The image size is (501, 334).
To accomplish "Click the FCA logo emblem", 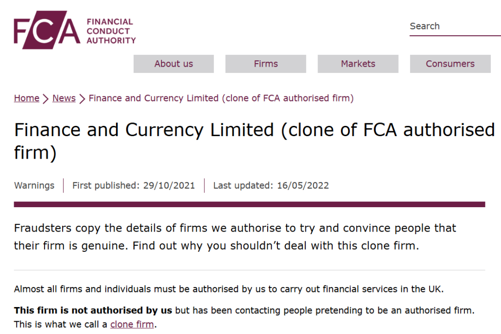I will click(47, 30).
